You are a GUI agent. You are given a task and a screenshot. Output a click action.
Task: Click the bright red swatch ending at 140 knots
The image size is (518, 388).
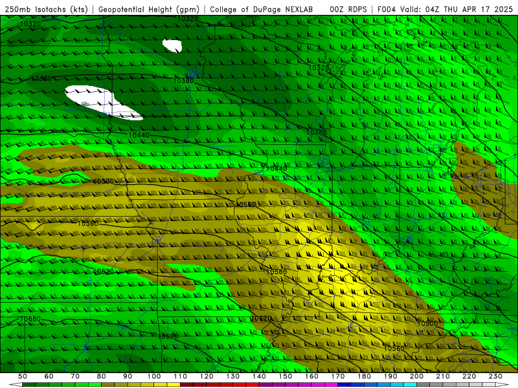tap(253, 385)
